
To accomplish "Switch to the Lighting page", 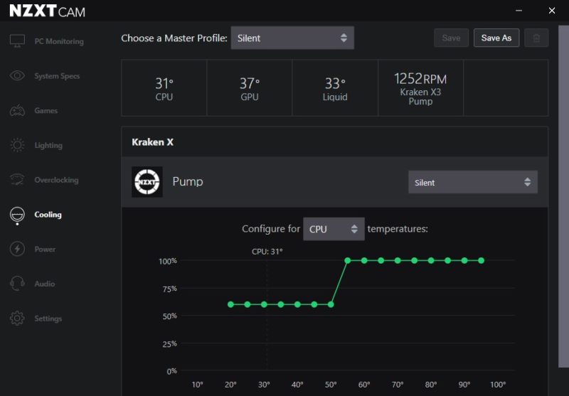I will (48, 146).
